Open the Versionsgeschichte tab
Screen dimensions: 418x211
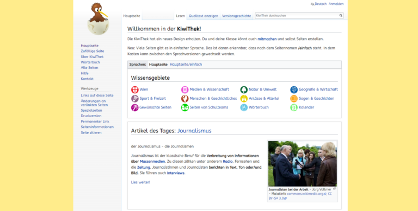(236, 16)
